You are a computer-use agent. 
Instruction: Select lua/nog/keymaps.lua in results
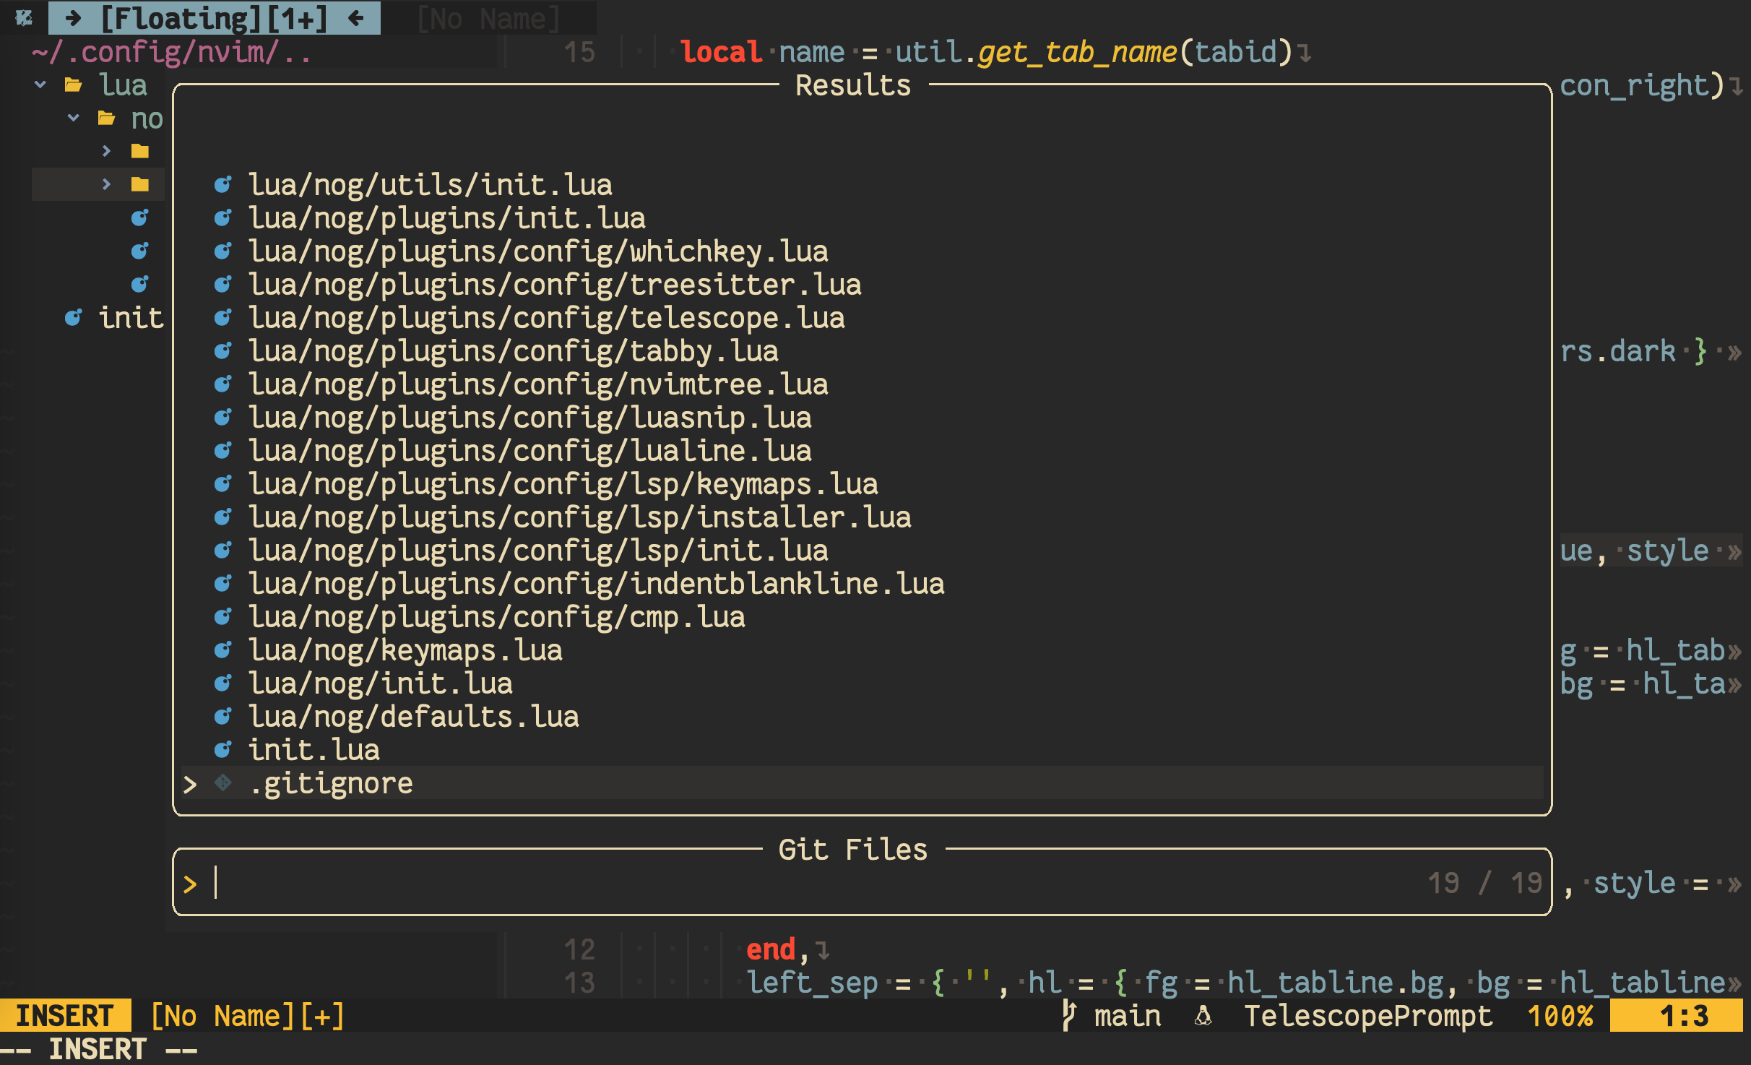pos(405,650)
